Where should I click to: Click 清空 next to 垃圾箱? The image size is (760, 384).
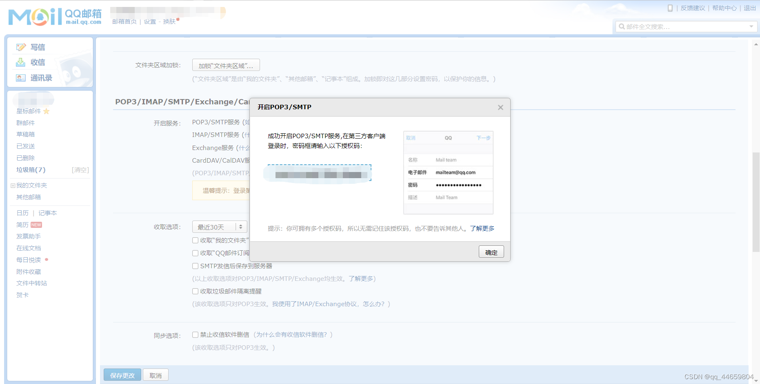[x=80, y=170]
